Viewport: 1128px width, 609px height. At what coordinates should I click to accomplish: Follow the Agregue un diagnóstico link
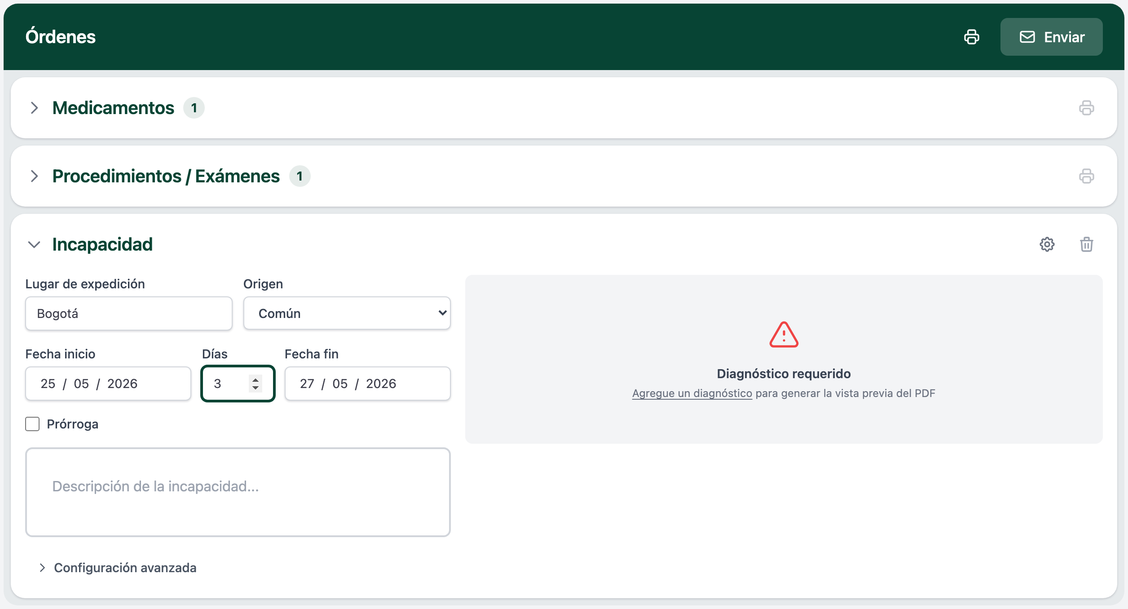692,393
